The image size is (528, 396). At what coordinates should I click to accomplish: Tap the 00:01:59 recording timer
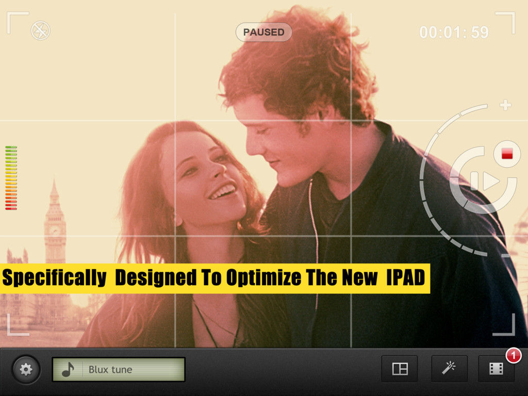point(454,32)
